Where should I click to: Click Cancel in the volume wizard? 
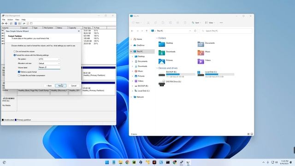tap(74, 86)
